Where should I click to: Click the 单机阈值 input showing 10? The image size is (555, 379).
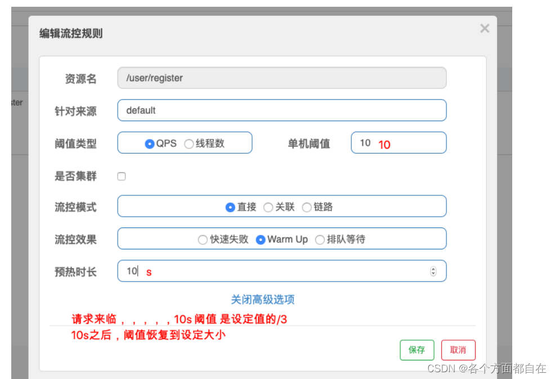pyautogui.click(x=399, y=142)
